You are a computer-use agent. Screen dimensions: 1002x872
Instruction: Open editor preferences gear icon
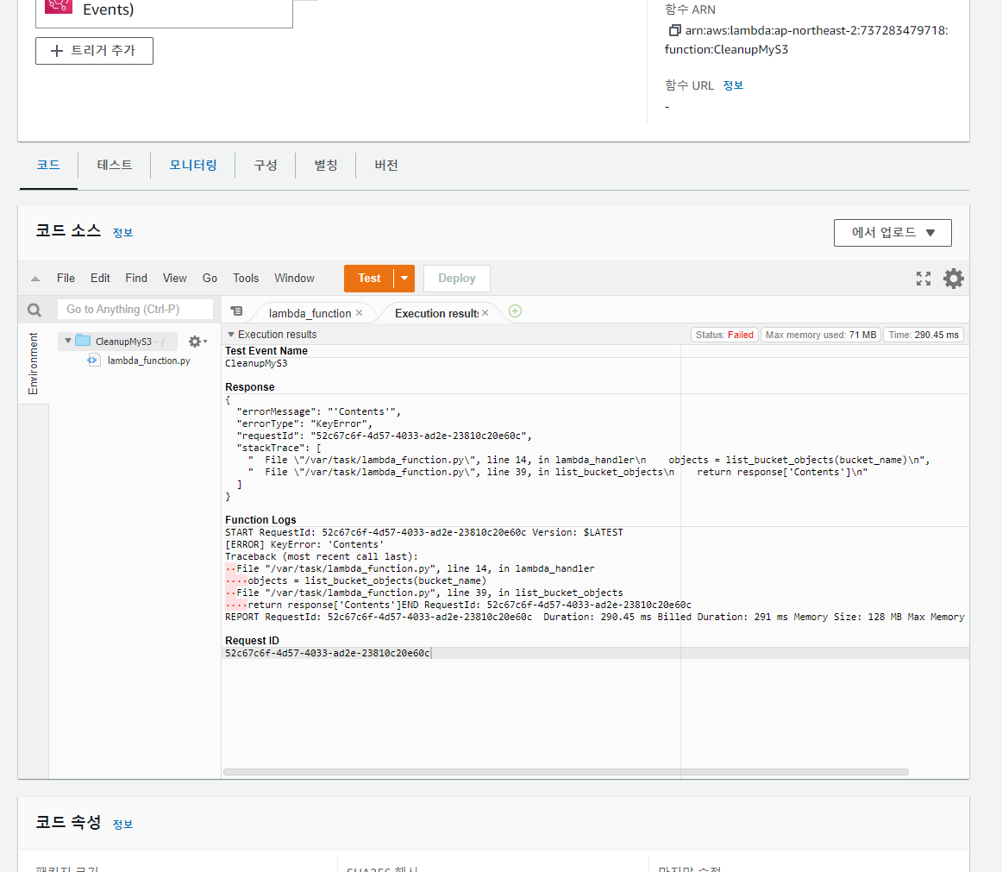click(954, 279)
